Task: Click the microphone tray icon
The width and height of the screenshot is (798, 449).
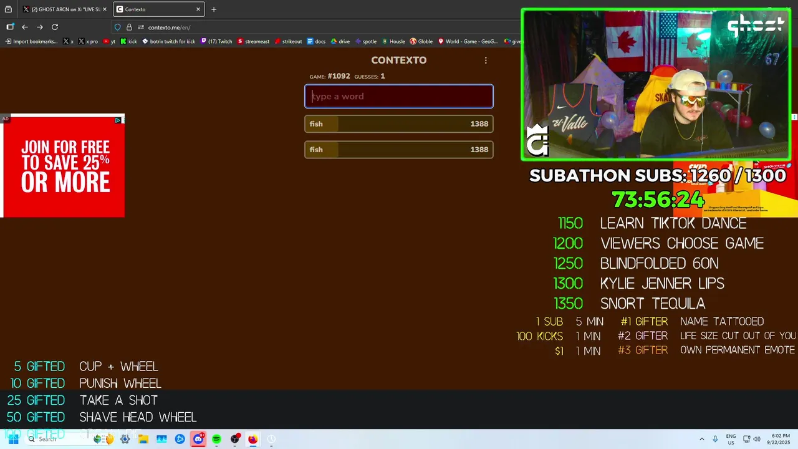Action: pos(715,439)
